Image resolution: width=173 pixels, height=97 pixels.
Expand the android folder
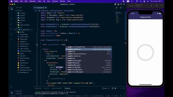click(22, 20)
